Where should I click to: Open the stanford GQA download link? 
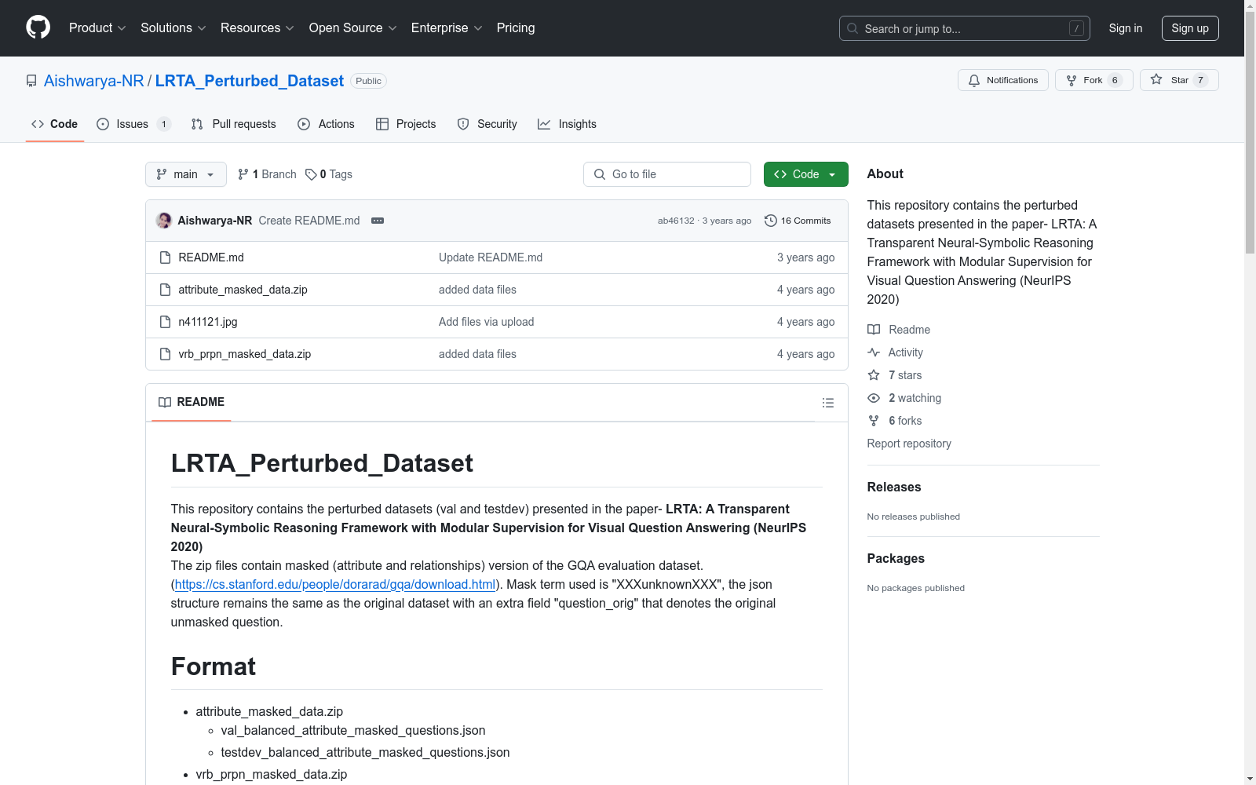(x=335, y=584)
